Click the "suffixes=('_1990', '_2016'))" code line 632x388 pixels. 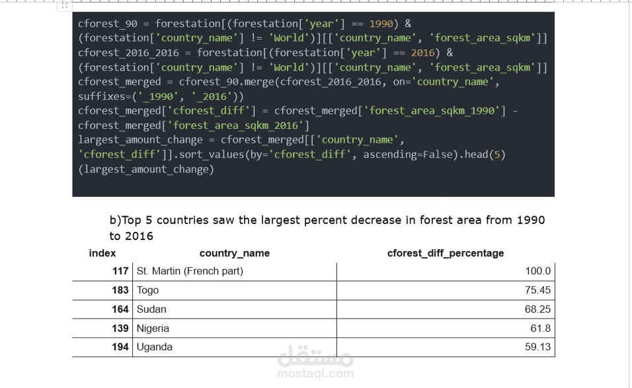(161, 97)
